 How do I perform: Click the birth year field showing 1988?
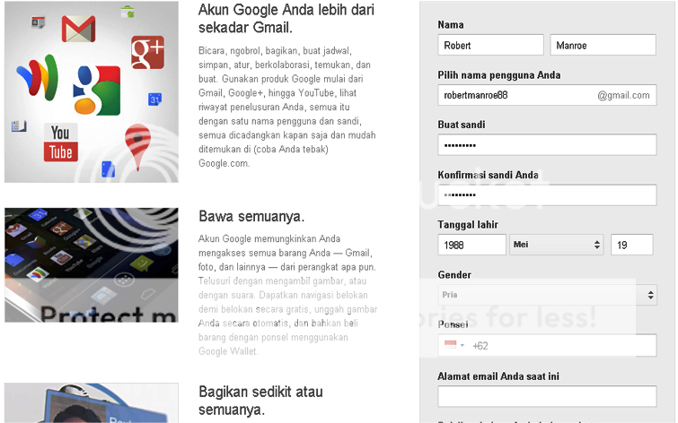pyautogui.click(x=471, y=245)
